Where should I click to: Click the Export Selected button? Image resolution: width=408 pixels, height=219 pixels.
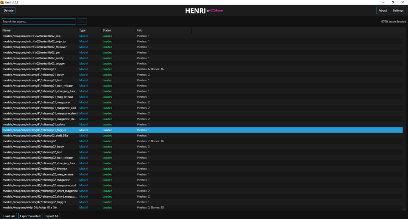[x=30, y=216]
